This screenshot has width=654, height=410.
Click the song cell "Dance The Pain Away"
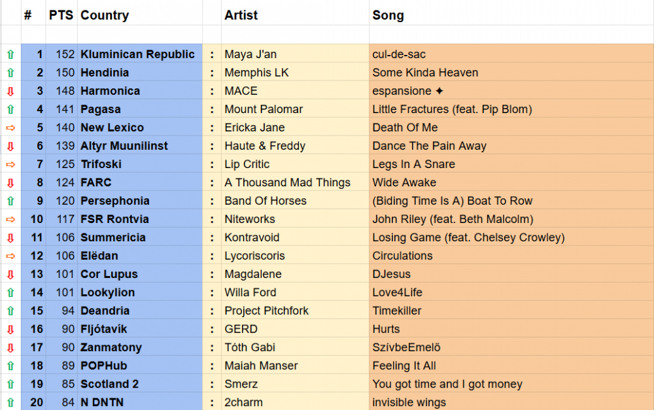click(x=429, y=146)
